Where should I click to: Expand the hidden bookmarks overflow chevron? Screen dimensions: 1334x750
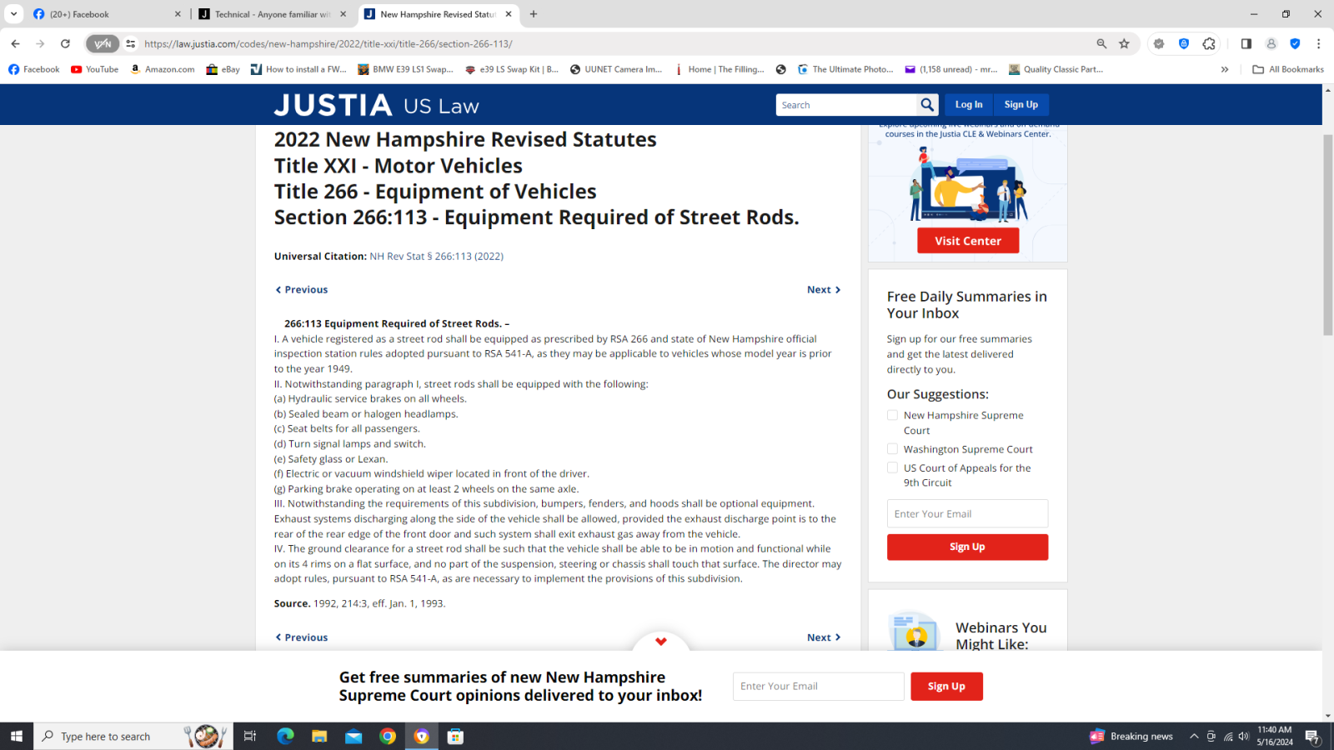[x=1225, y=70]
